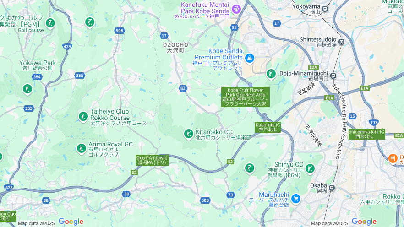The height and width of the screenshot is (227, 404).
Task: Open the orange restaurant pin at right edge
Action: 393,158
